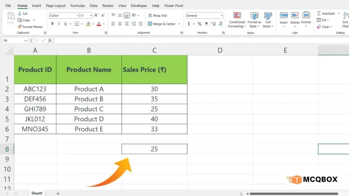
Task: Click the Increase Decimal icon
Action: 214,24
